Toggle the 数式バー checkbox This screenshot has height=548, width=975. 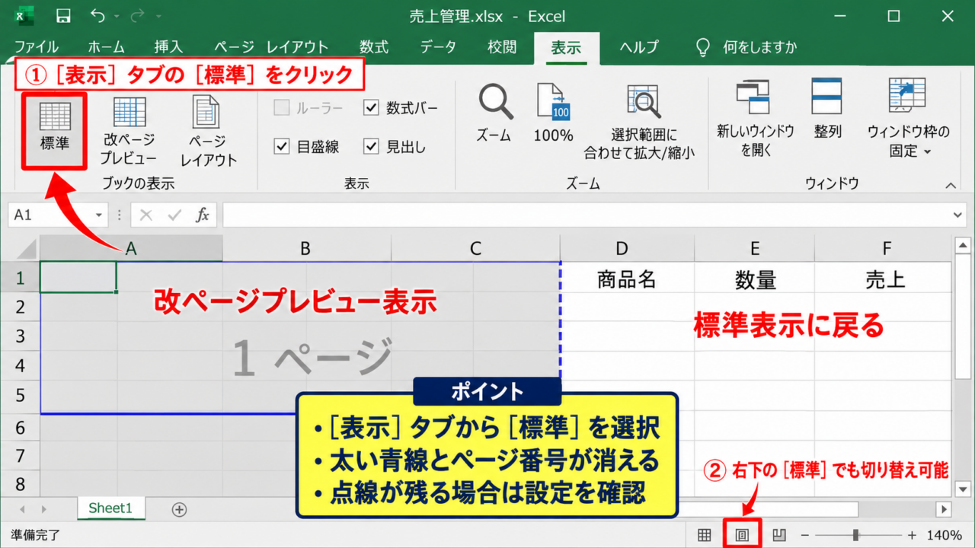tap(371, 108)
